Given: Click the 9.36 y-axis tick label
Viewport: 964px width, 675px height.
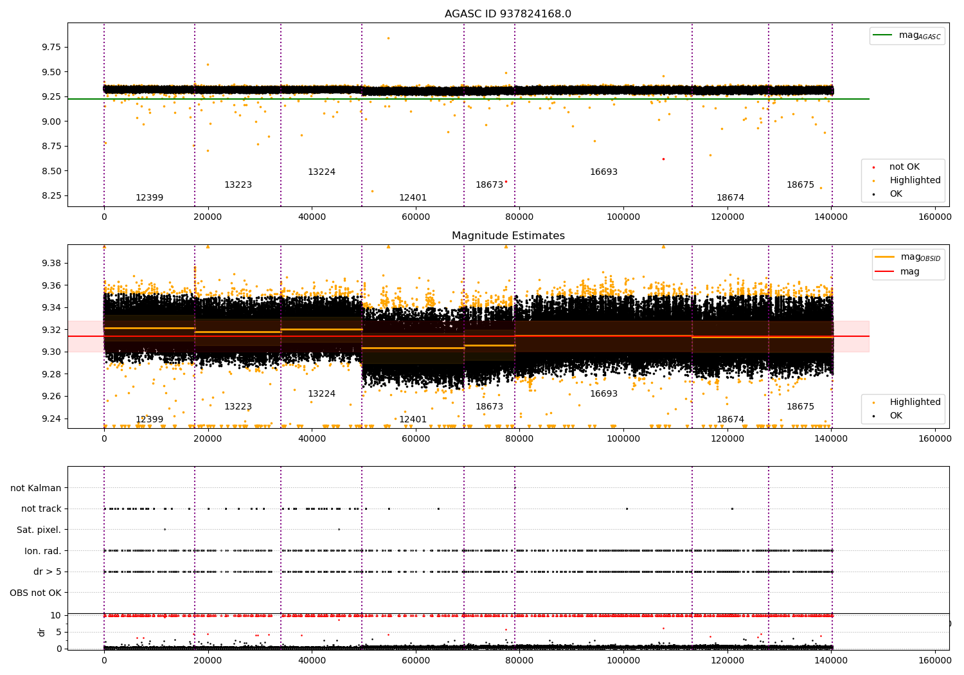Looking at the screenshot, I should pyautogui.click(x=51, y=285).
